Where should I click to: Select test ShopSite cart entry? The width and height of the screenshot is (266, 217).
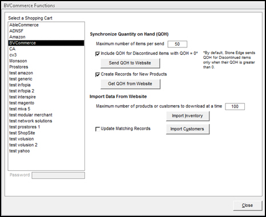[x=46, y=133]
